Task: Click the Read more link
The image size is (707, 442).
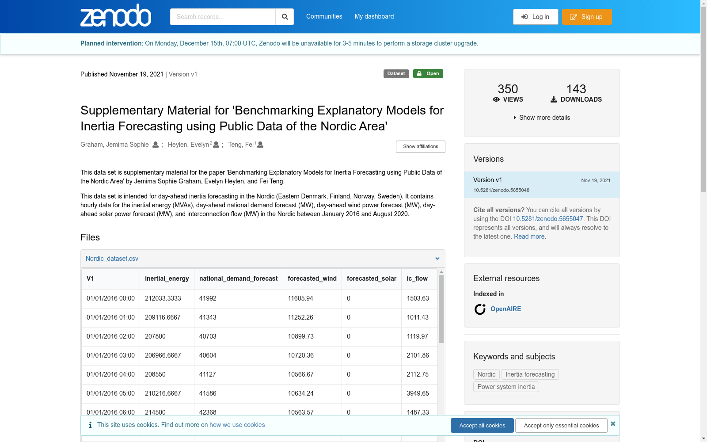Action: (529, 236)
